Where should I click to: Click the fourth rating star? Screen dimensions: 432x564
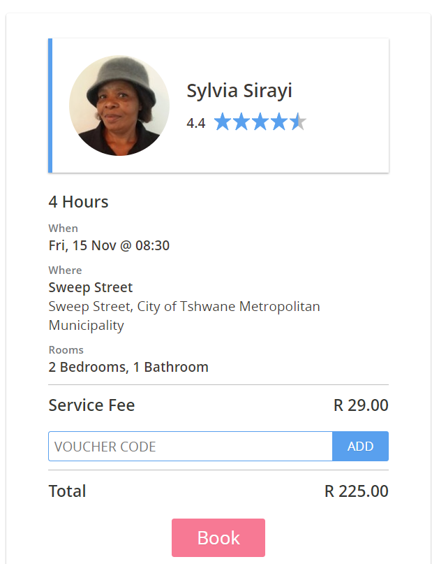click(x=278, y=122)
